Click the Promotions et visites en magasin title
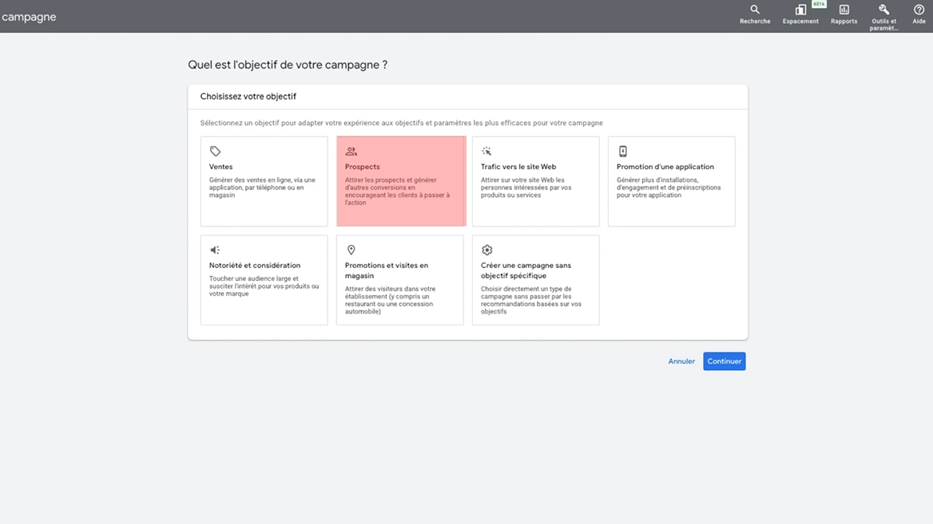 386,270
